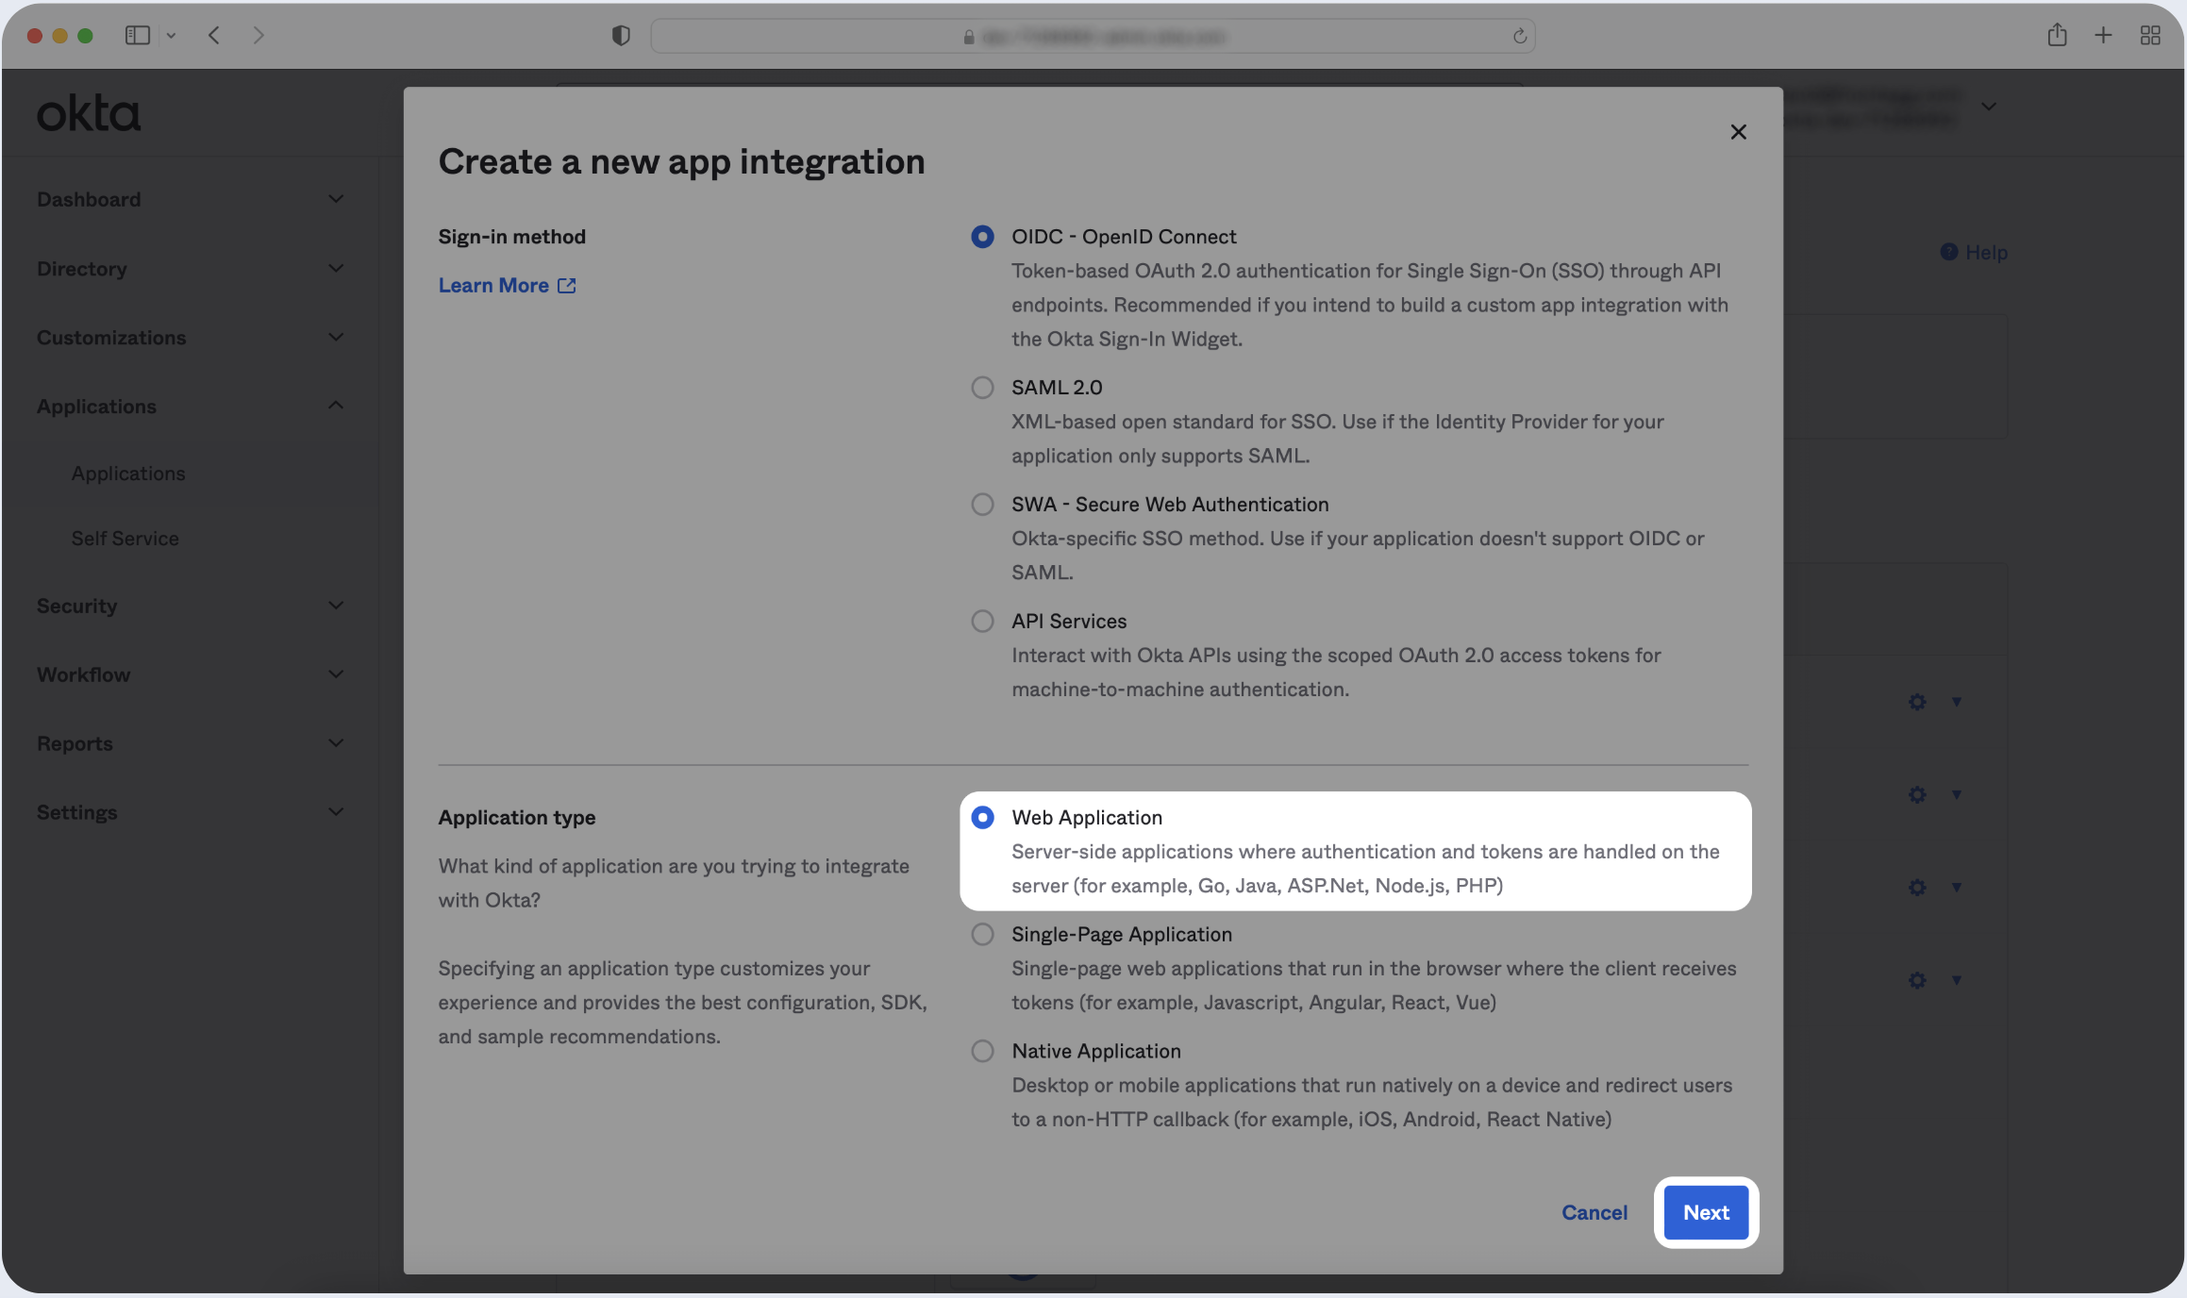
Task: Click the Safari sidebar toggle icon
Action: click(138, 36)
